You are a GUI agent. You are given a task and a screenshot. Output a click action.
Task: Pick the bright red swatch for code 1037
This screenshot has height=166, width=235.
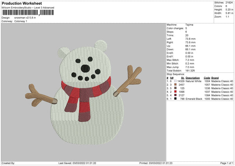(175, 92)
